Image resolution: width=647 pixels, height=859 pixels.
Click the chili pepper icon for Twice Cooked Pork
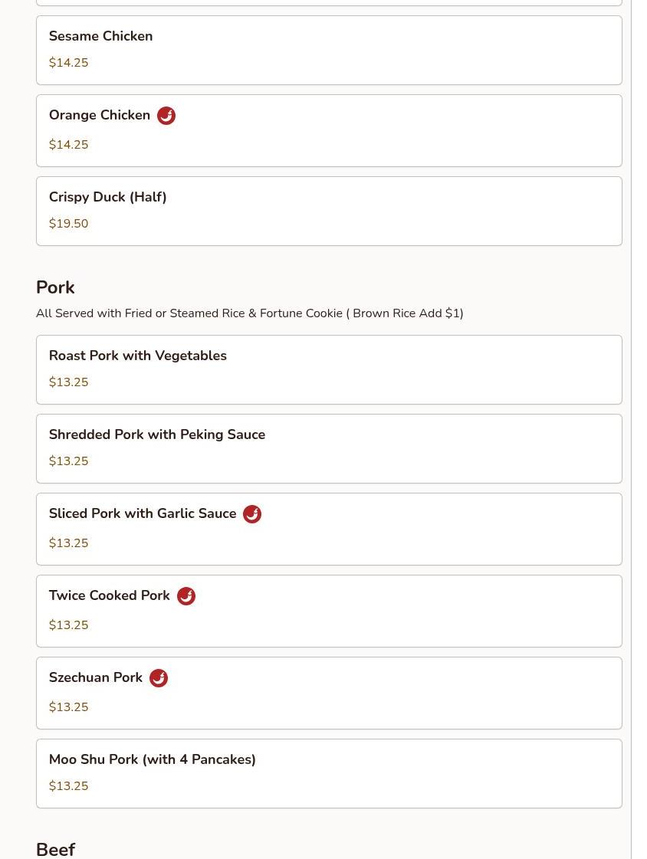click(186, 596)
